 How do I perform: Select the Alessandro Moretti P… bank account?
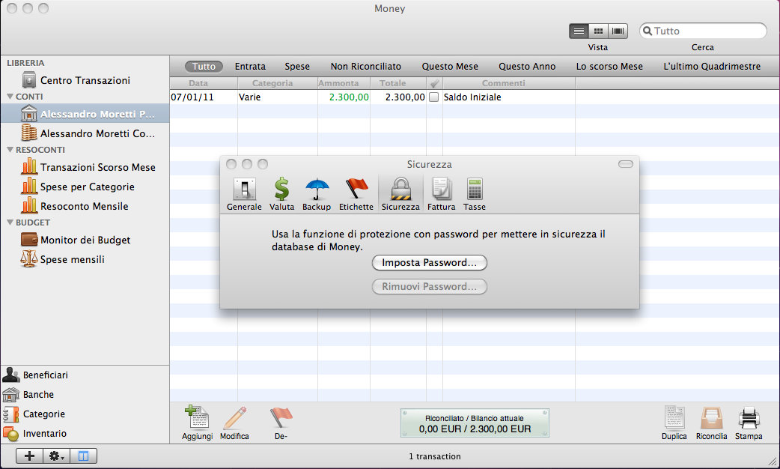pos(85,114)
